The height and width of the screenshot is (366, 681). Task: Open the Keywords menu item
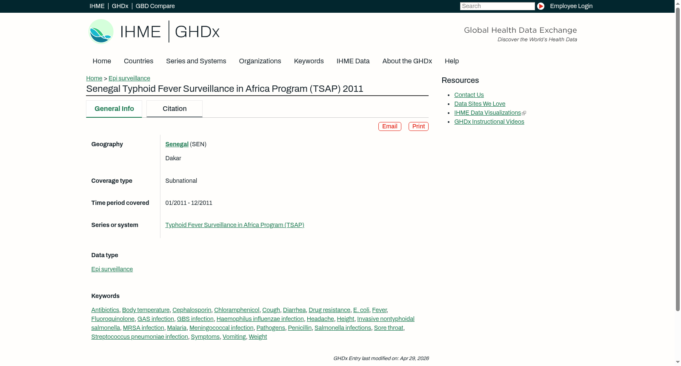pyautogui.click(x=309, y=61)
